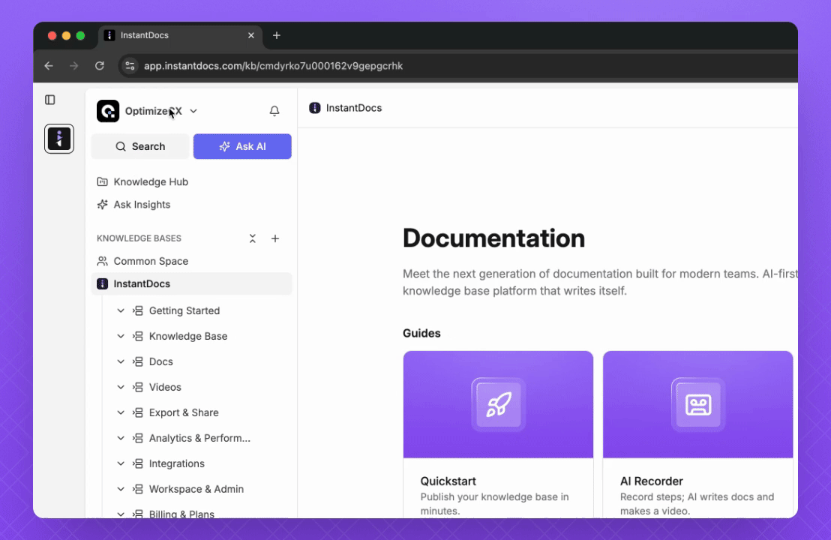Image resolution: width=831 pixels, height=540 pixels.
Task: Select Common Space in knowledge bases
Action: point(150,261)
